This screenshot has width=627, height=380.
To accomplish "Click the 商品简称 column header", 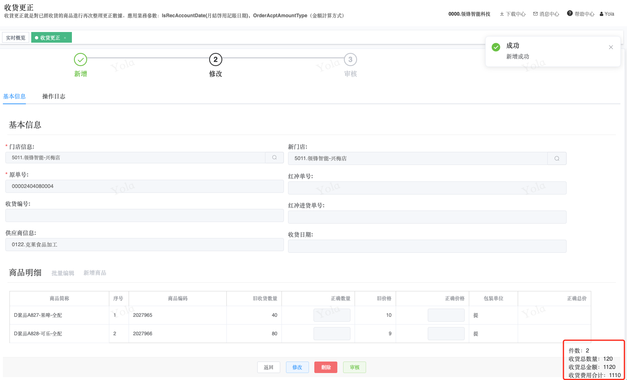I will click(x=60, y=299).
